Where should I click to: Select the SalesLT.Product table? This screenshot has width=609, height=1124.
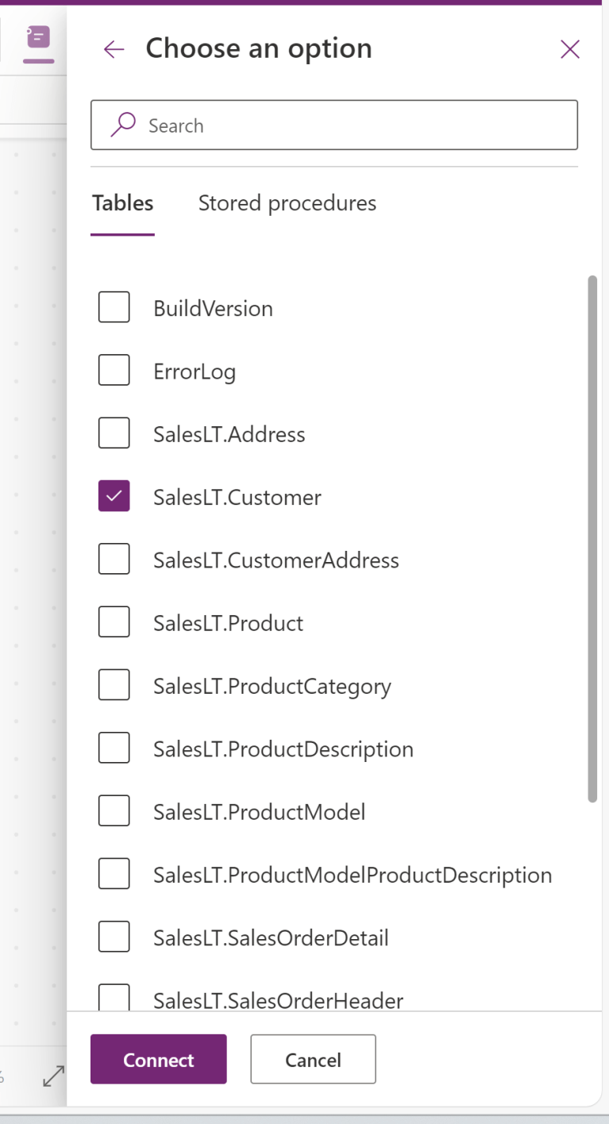[x=114, y=622]
